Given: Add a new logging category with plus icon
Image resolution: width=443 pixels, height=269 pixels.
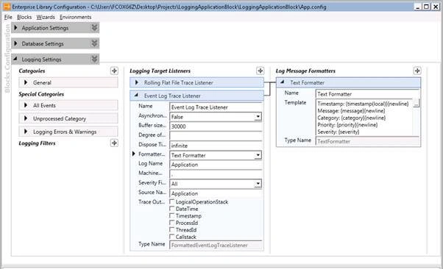Looking at the screenshot, I should (x=114, y=71).
